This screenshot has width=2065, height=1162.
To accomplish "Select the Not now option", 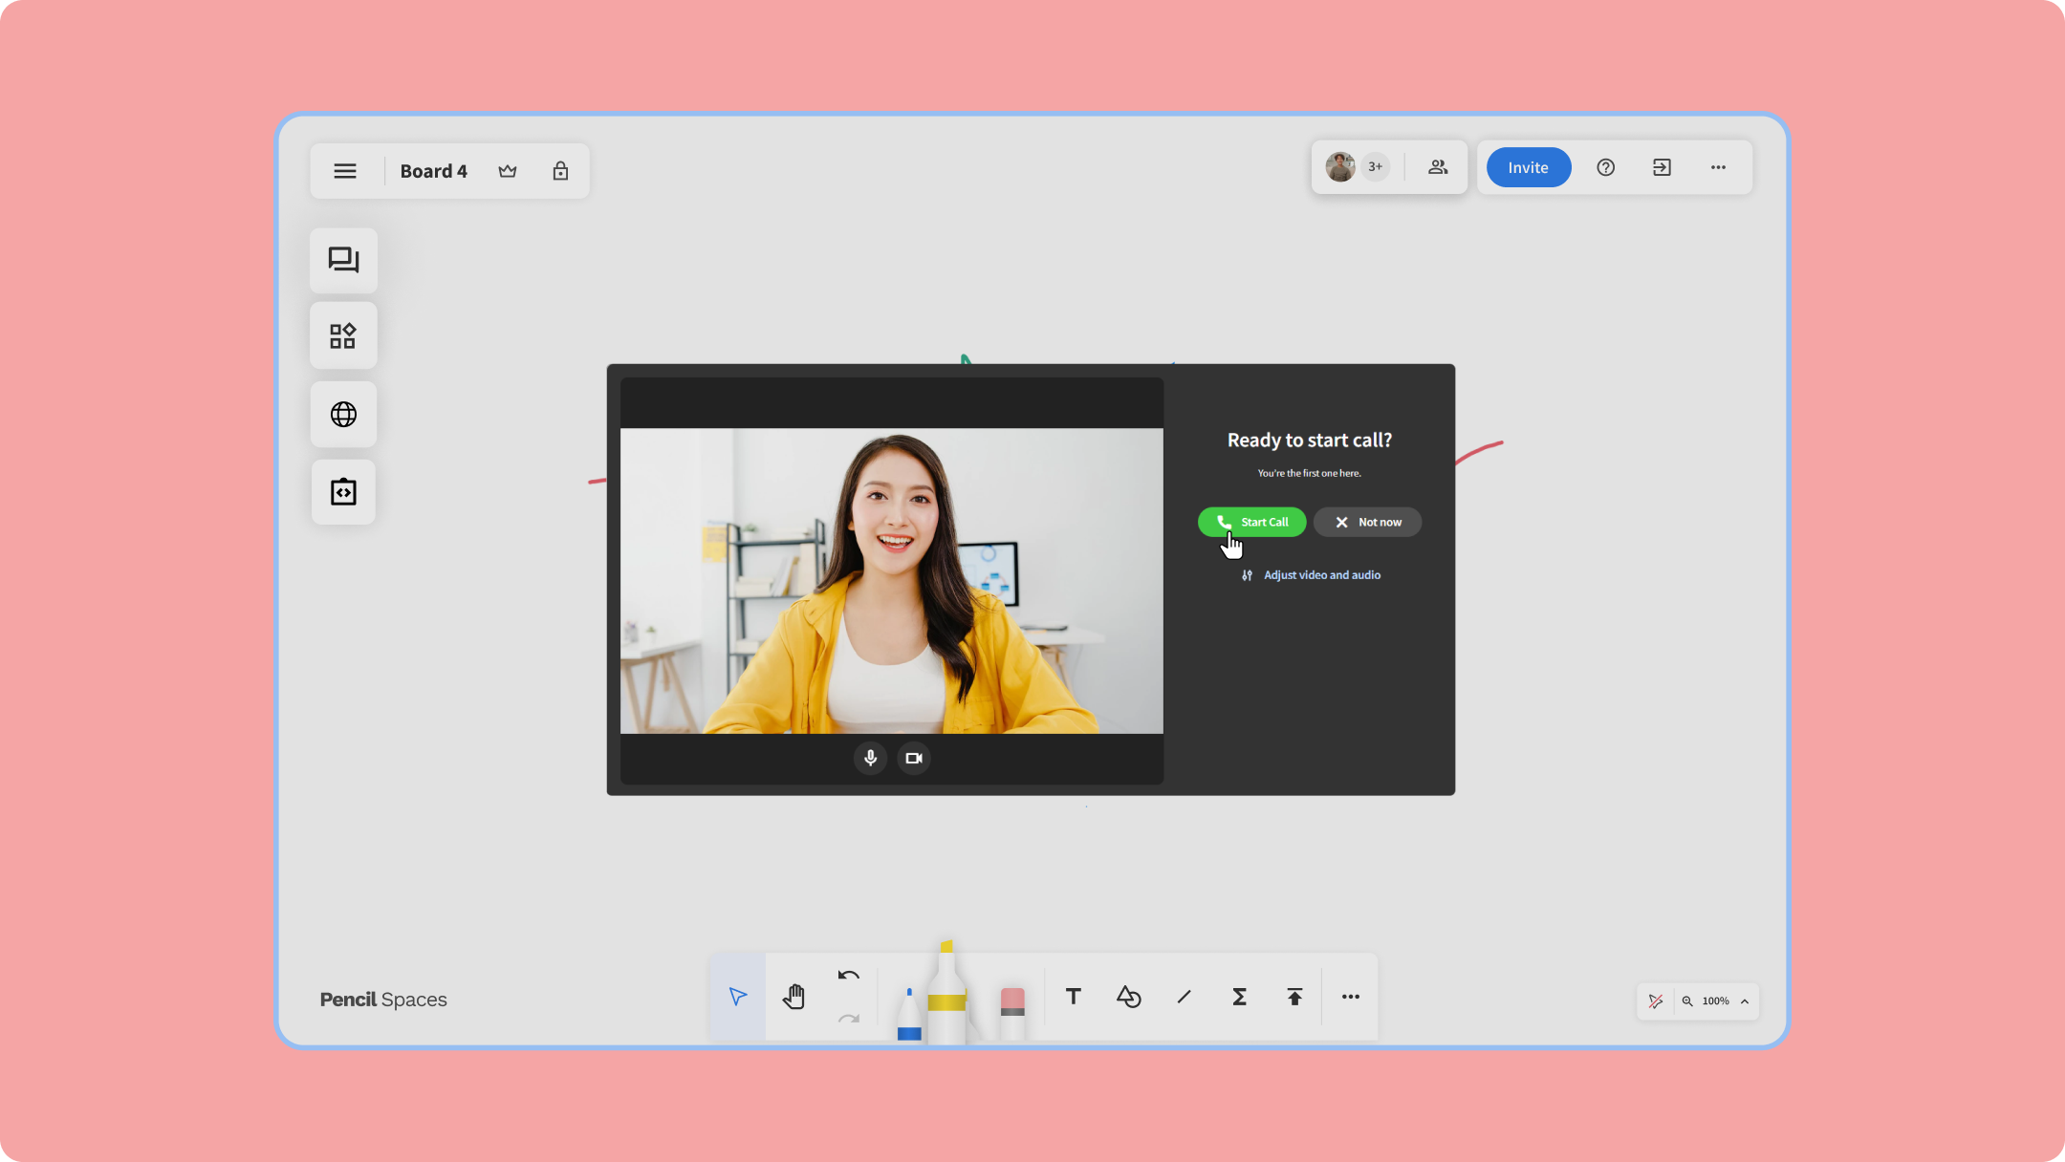I will (x=1367, y=522).
